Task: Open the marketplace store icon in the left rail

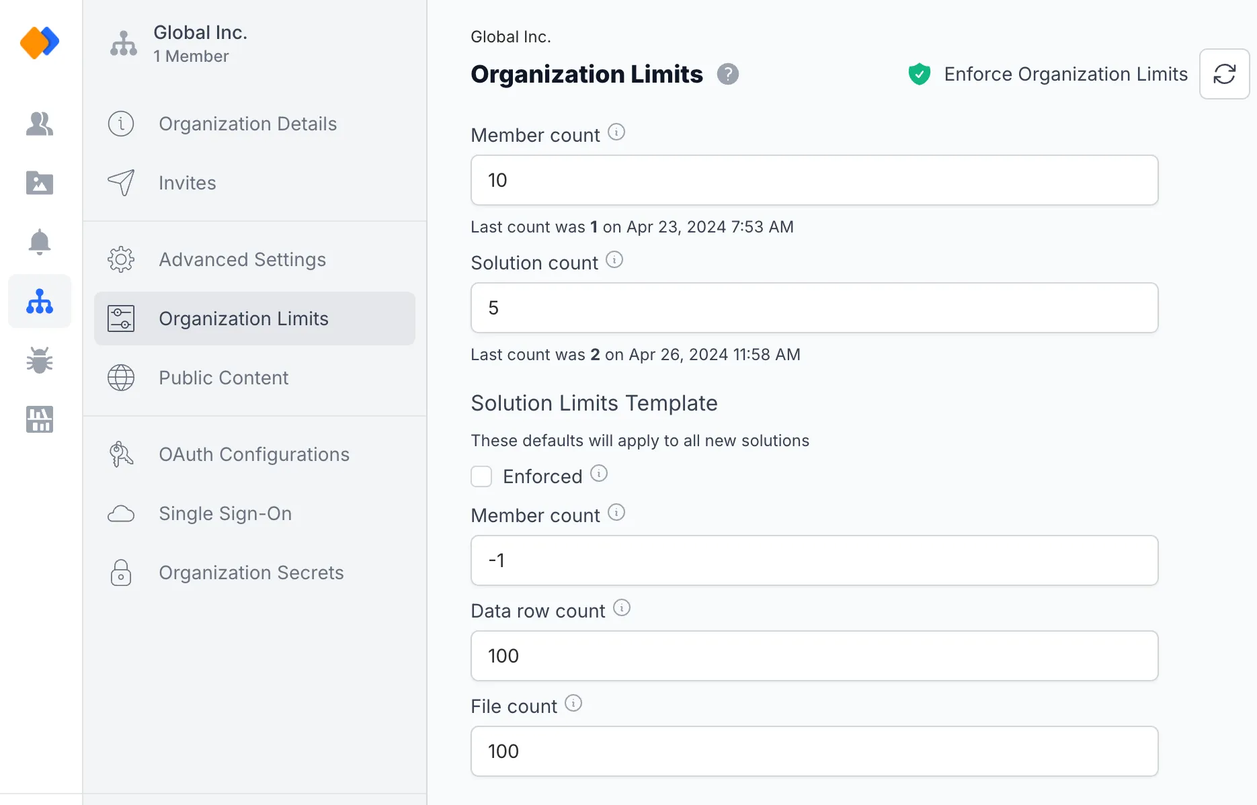Action: coord(40,419)
